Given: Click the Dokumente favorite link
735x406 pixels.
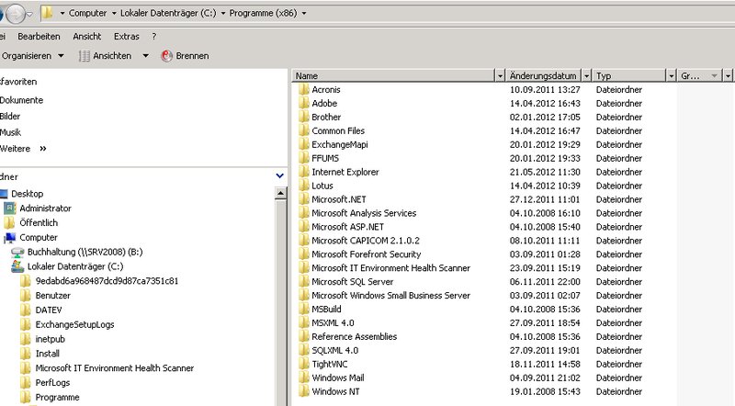Looking at the screenshot, I should coord(21,100).
